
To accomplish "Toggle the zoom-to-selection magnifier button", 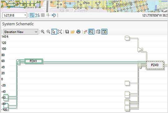I will 91,32.
